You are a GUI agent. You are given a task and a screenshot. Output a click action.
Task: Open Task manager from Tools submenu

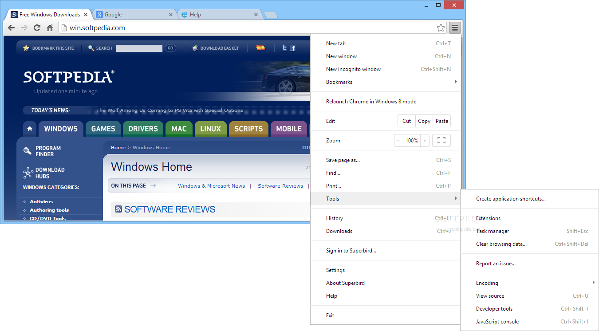(530, 231)
